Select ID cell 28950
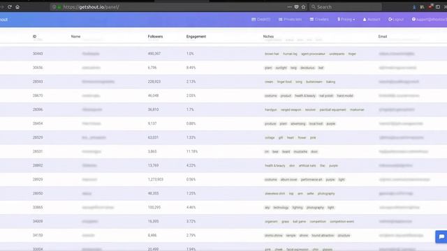447x251 pixels. click(38, 193)
